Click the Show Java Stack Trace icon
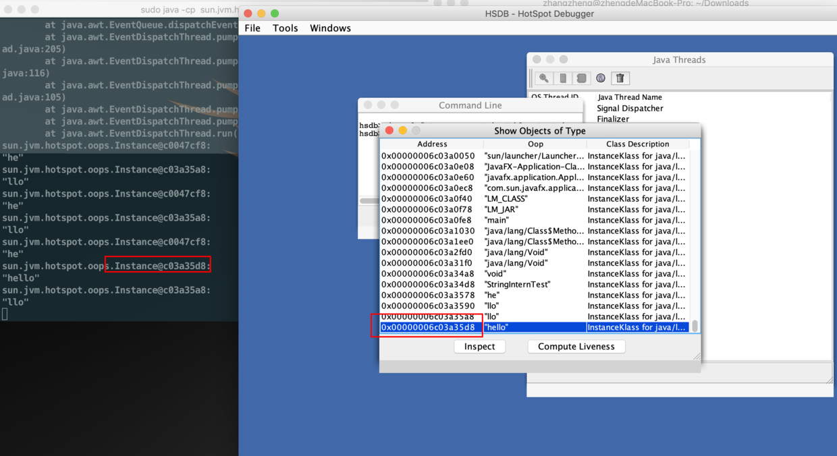The image size is (837, 456). tap(581, 78)
